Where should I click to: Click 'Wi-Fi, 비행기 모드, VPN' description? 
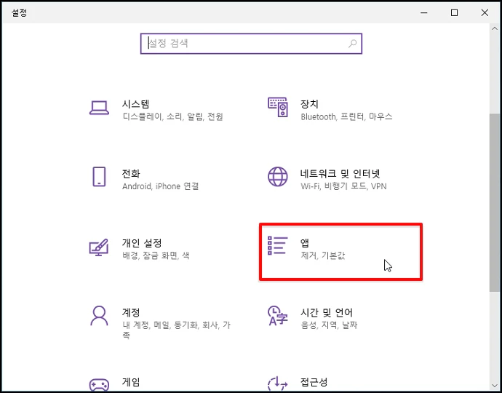pyautogui.click(x=343, y=186)
